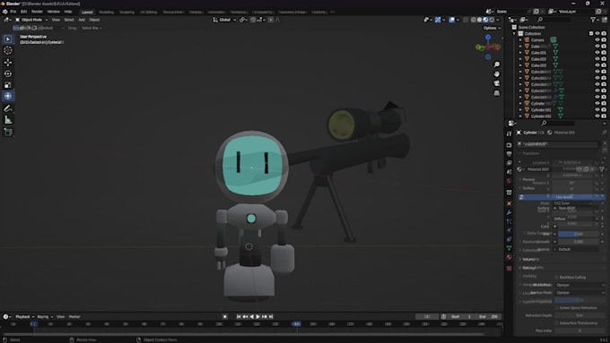Image resolution: width=610 pixels, height=343 pixels.
Task: Select the Add Cube tool
Action: (x=8, y=132)
